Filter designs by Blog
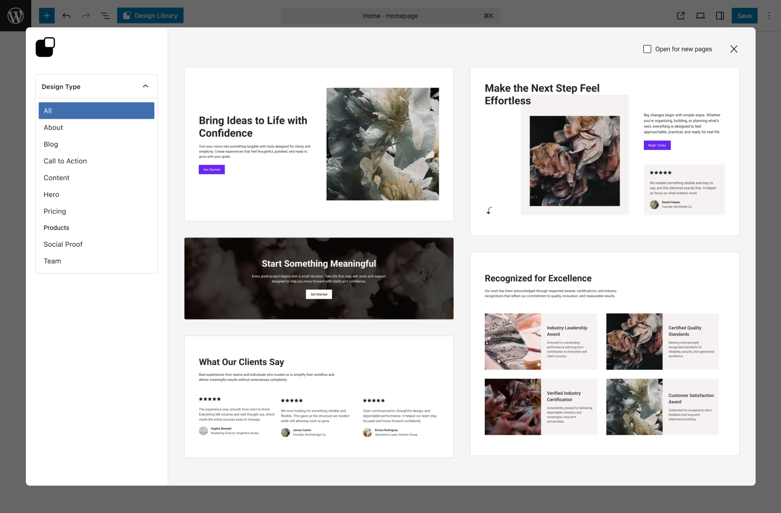The image size is (781, 513). click(97, 144)
